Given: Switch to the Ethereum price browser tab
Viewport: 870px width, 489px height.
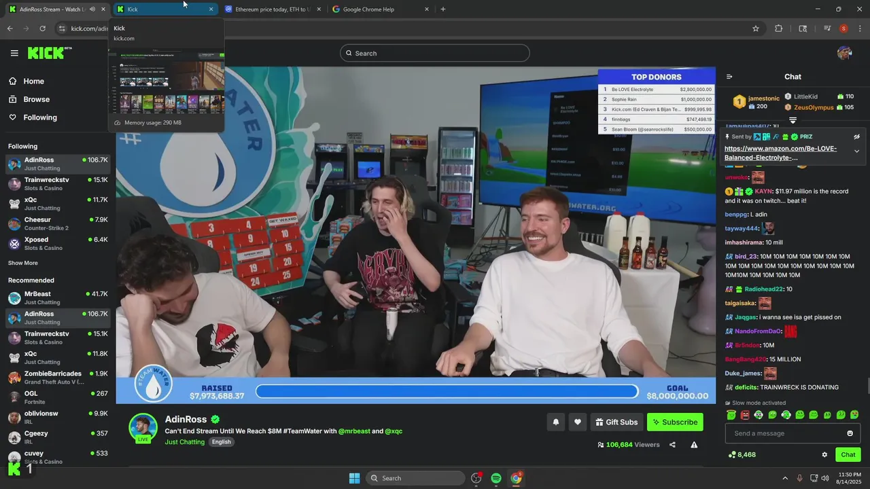Looking at the screenshot, I should [273, 10].
